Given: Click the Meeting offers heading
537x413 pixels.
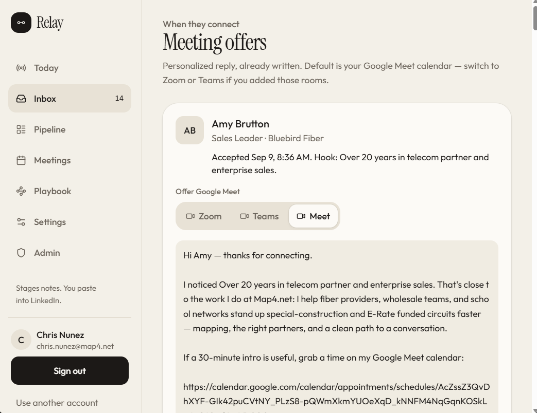Looking at the screenshot, I should tap(214, 43).
